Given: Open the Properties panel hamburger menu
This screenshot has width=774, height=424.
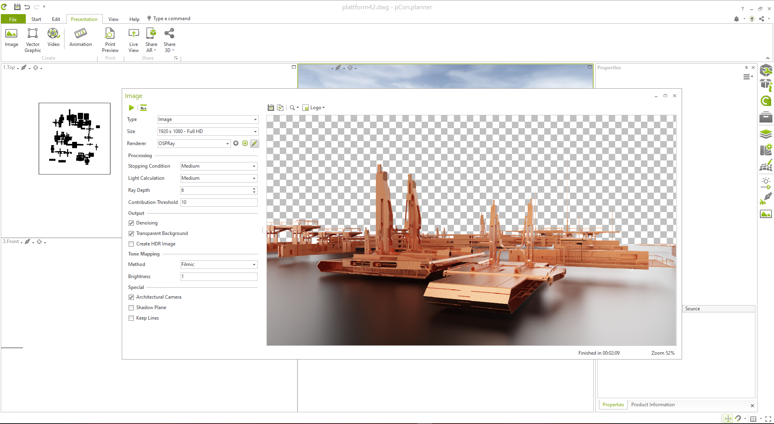Looking at the screenshot, I should pyautogui.click(x=748, y=77).
